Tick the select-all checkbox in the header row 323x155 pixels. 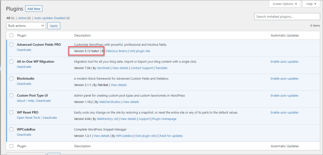(x=11, y=35)
